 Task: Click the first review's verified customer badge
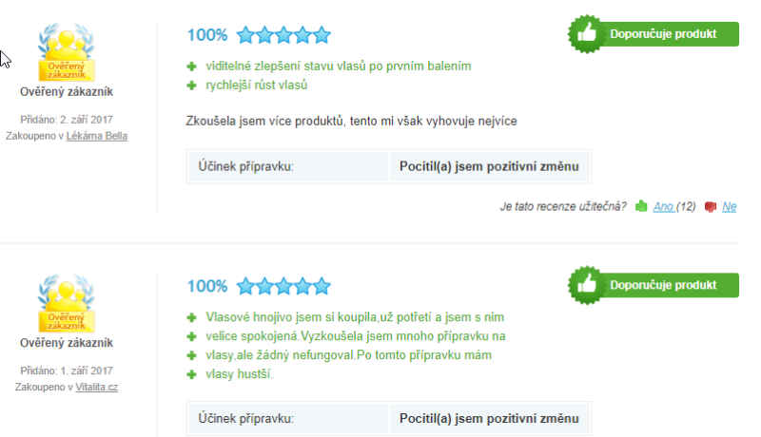[67, 52]
